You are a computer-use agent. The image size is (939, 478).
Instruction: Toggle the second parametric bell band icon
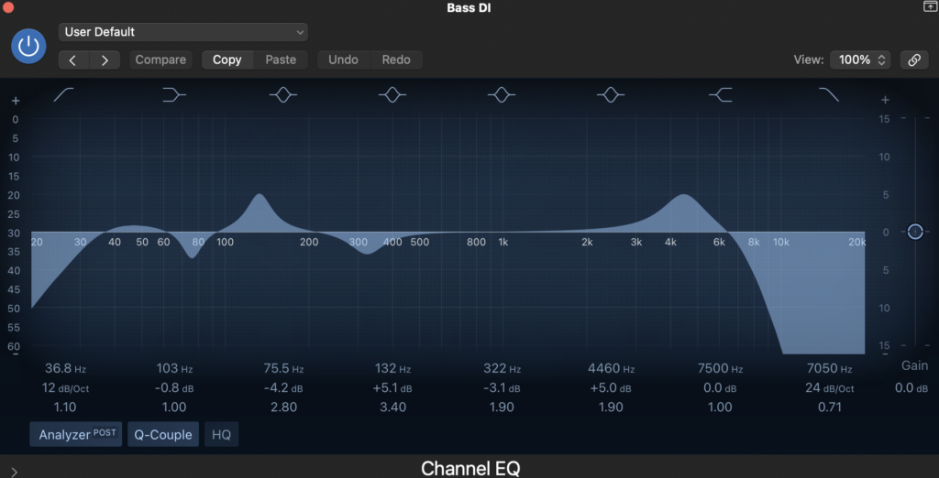[392, 94]
